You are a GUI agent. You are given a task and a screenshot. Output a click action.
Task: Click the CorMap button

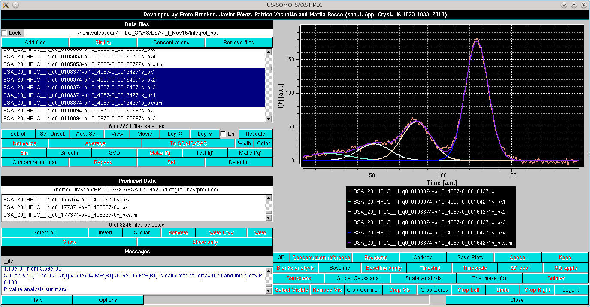[423, 258]
